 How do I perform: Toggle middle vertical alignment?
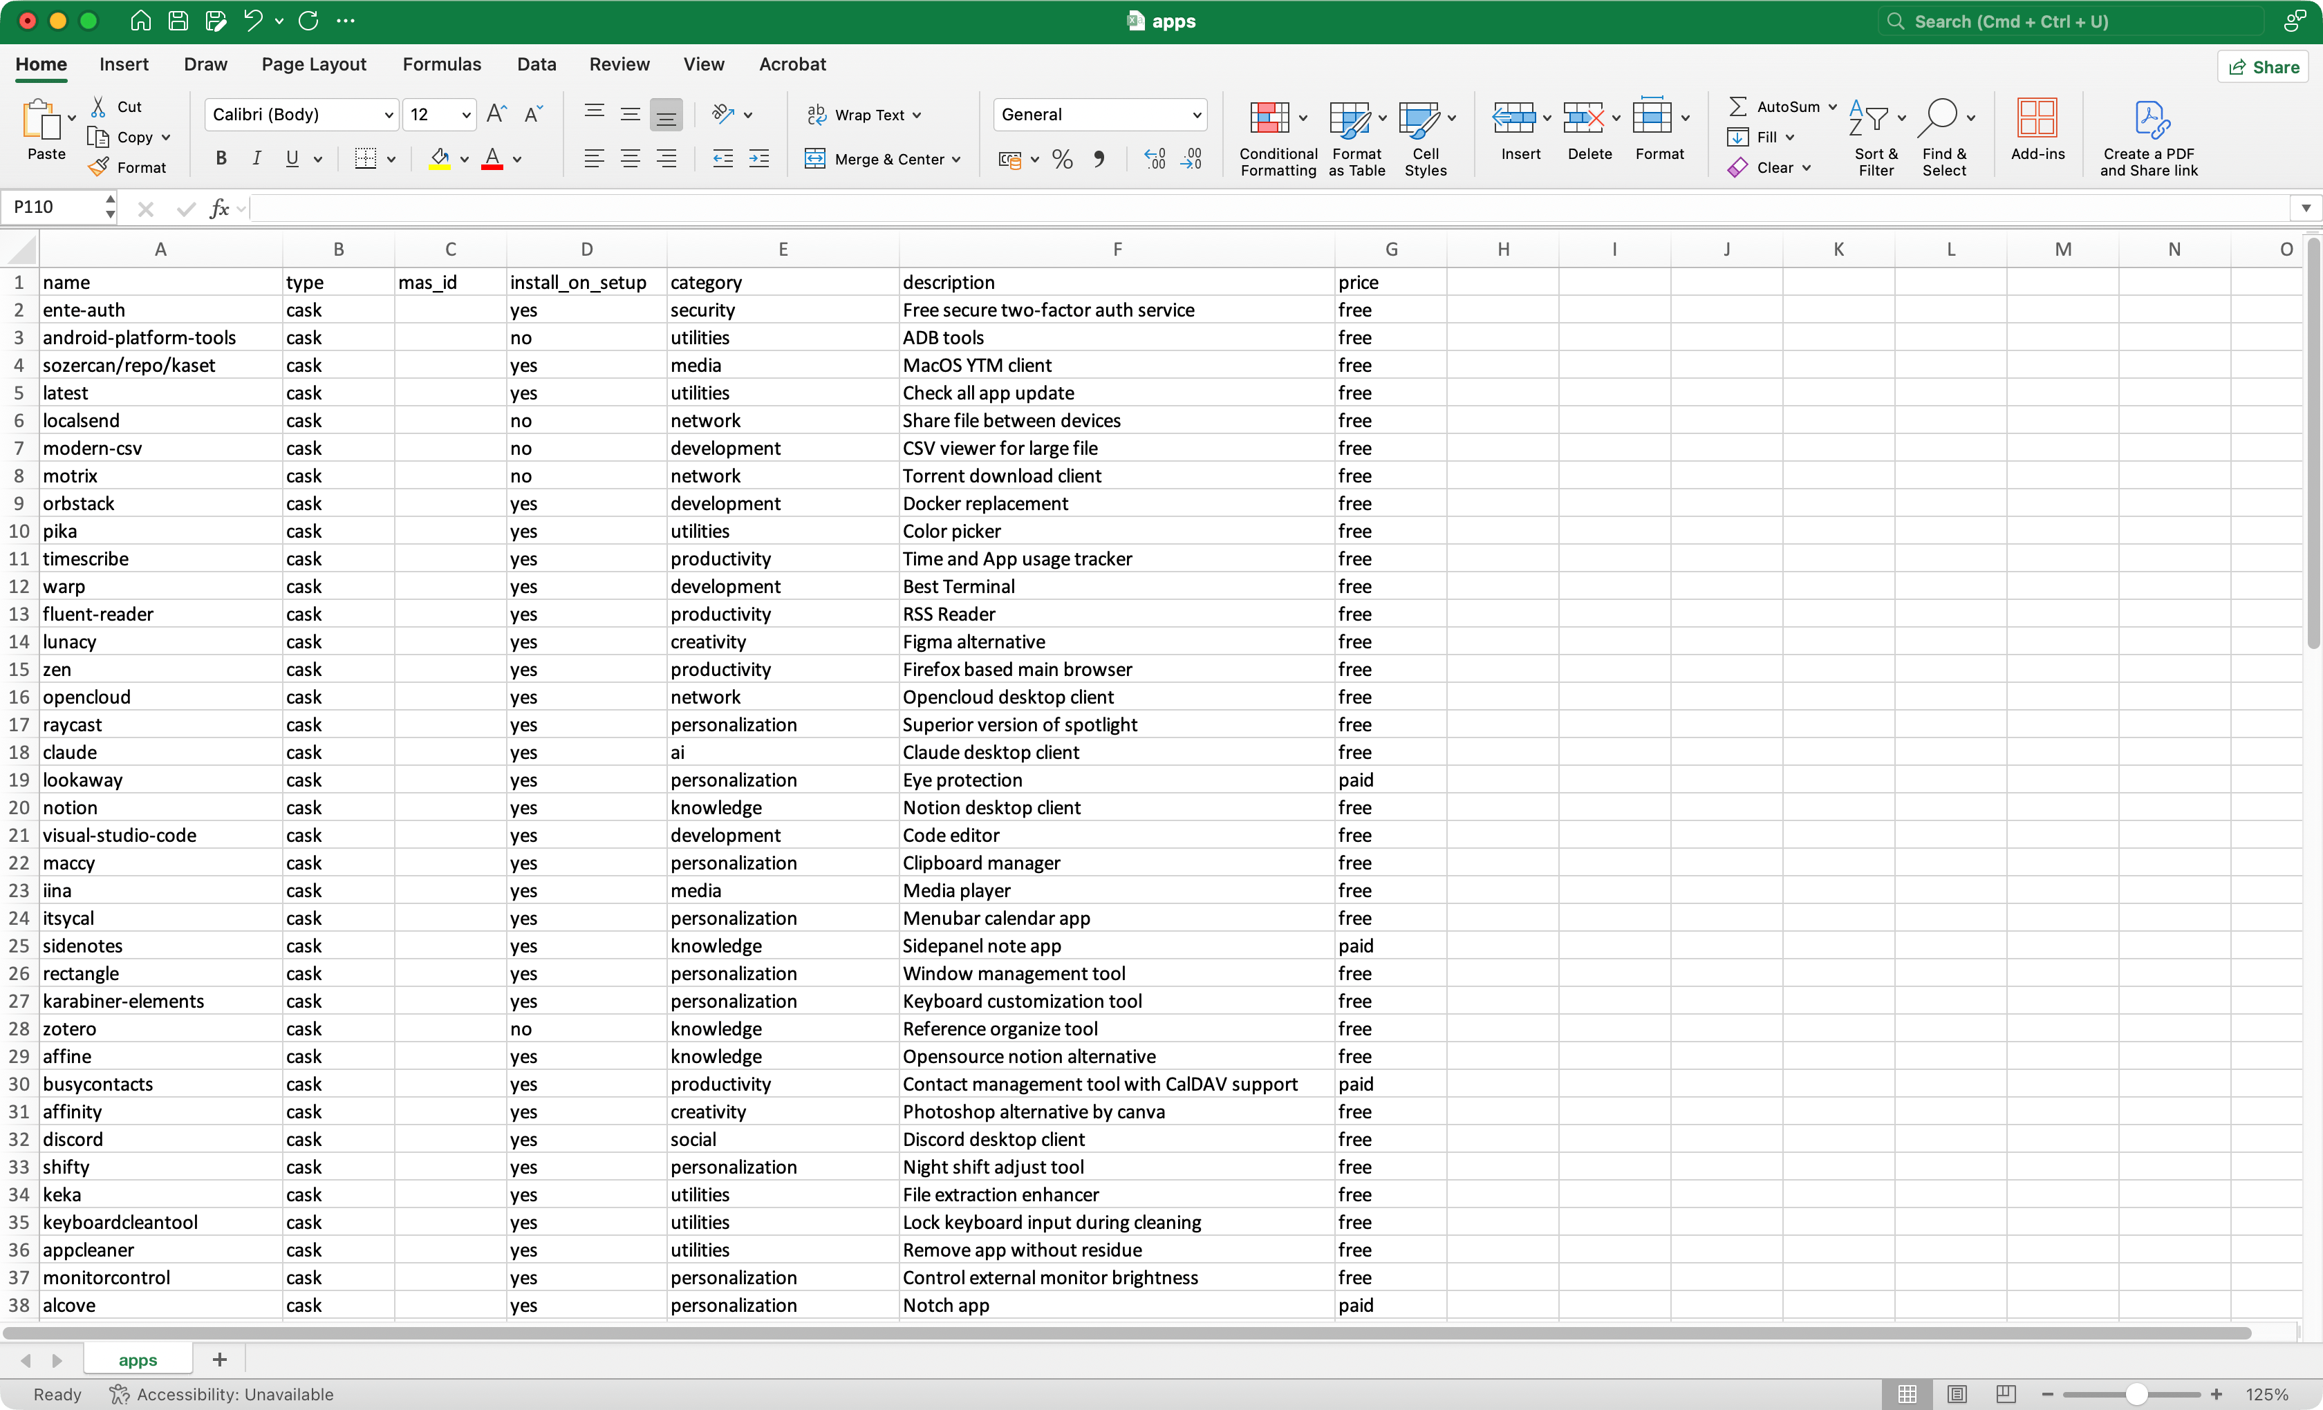(630, 114)
